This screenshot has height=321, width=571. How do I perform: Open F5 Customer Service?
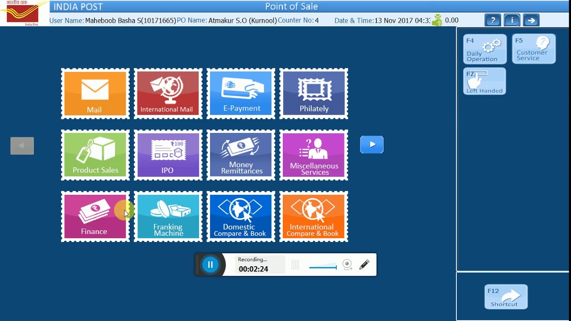(x=534, y=49)
